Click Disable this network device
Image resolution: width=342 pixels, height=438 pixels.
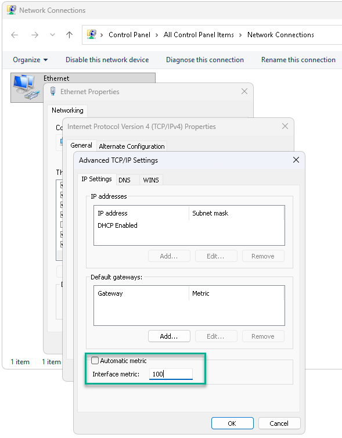[107, 60]
